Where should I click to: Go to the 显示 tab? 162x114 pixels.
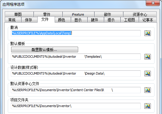[79, 20]
